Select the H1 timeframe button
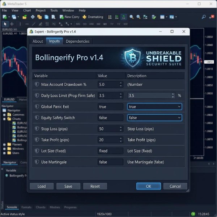 [105, 24]
